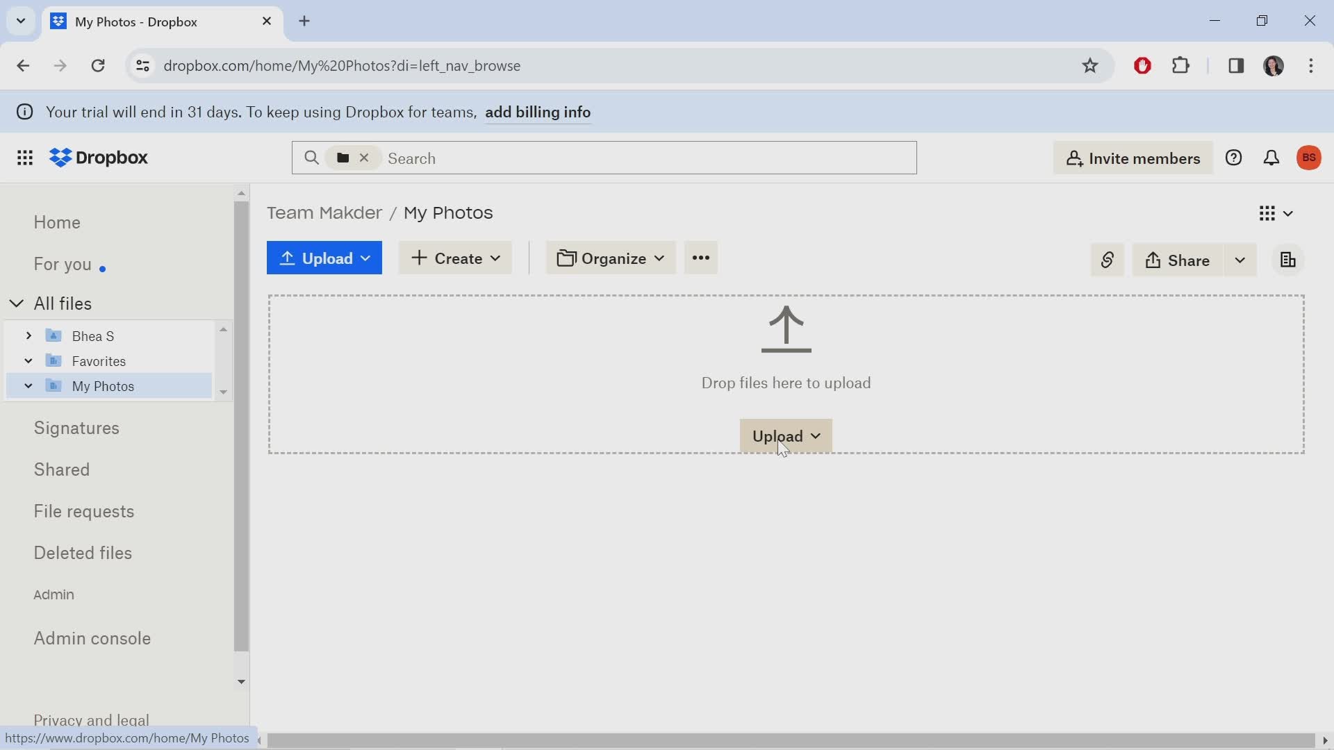
Task: Collapse the My Photos folder
Action: (x=28, y=386)
